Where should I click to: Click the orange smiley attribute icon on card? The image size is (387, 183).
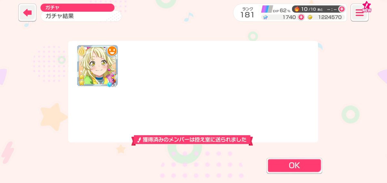[112, 51]
